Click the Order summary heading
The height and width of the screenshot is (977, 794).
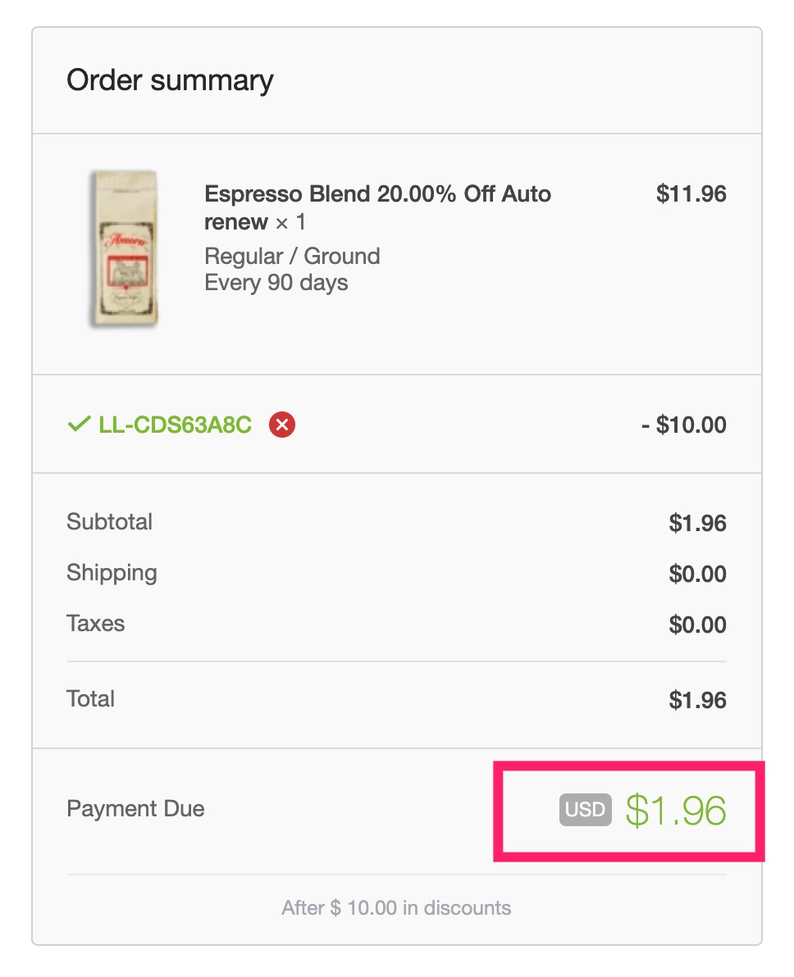point(170,80)
